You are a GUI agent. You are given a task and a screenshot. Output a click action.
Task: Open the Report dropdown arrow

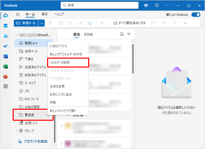click(74, 23)
